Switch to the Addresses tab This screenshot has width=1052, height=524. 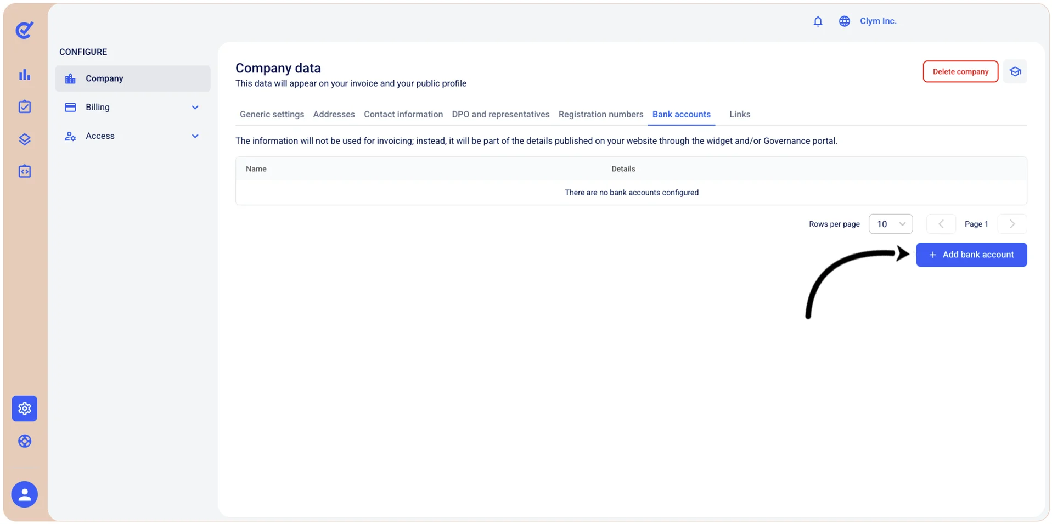point(334,114)
